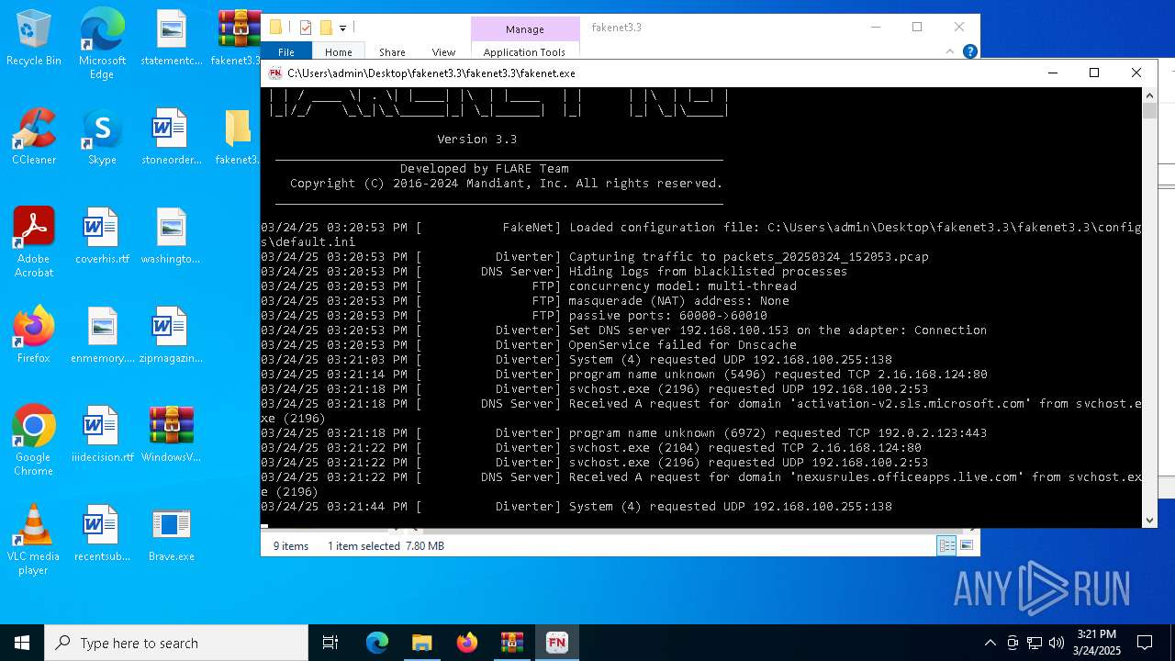Click the FakeNet FN taskbar icon
This screenshot has width=1175, height=661.
[556, 643]
